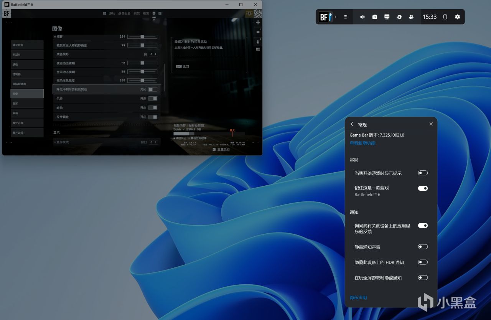Open the Xbox social friends widget

411,17
